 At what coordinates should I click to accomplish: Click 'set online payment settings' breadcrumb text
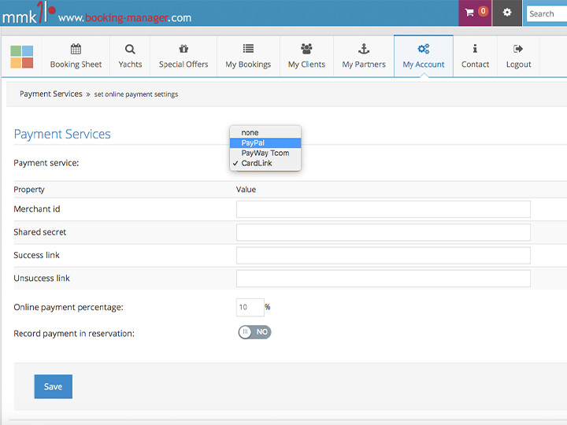click(136, 94)
